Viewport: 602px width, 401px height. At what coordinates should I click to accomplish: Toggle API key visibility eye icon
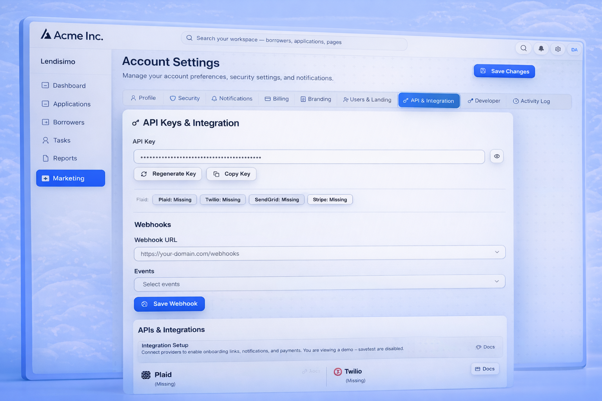[497, 156]
